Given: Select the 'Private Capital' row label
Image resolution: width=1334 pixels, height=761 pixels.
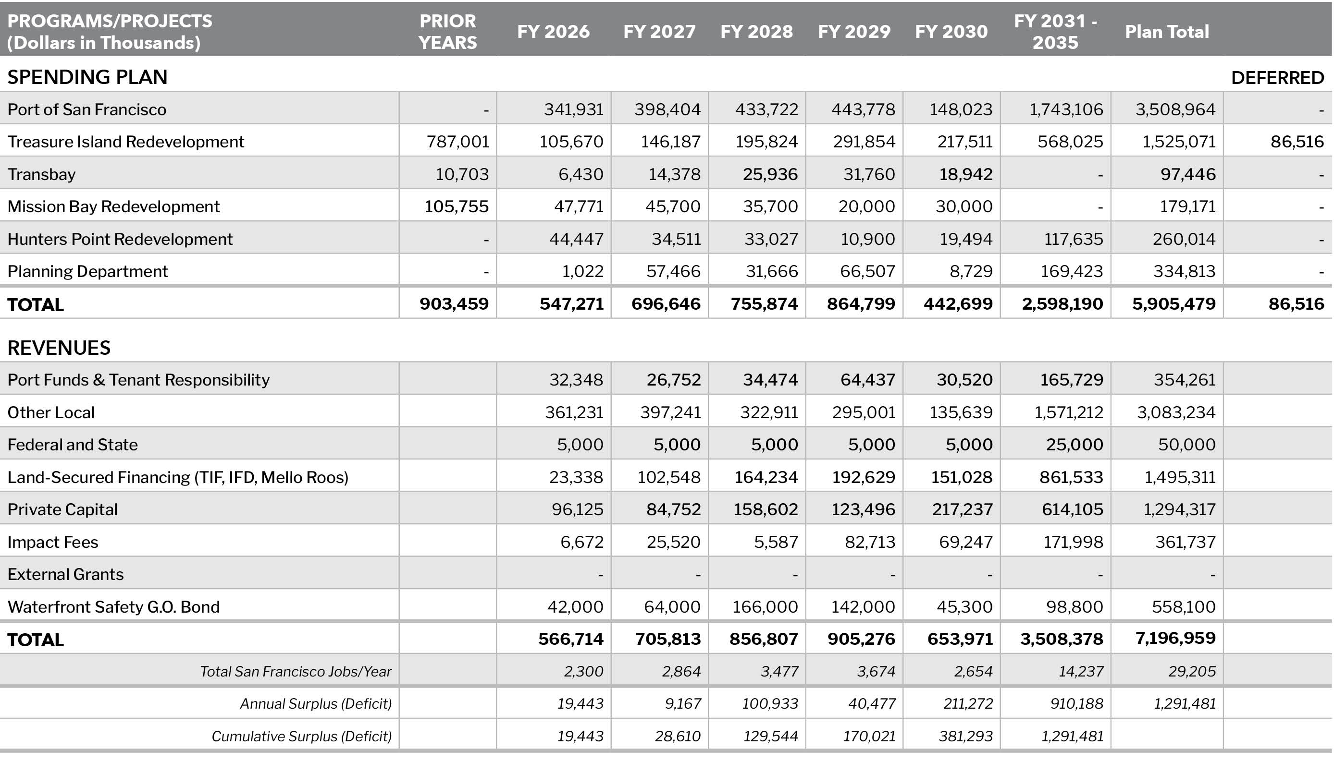Looking at the screenshot, I should pos(62,509).
